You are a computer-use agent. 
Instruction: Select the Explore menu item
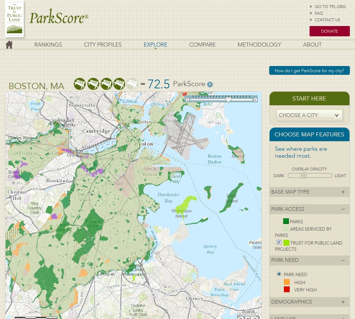click(155, 45)
